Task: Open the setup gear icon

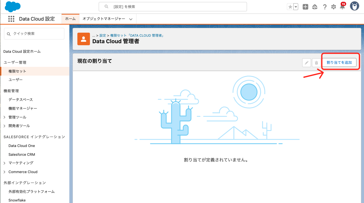Action: pyautogui.click(x=334, y=7)
